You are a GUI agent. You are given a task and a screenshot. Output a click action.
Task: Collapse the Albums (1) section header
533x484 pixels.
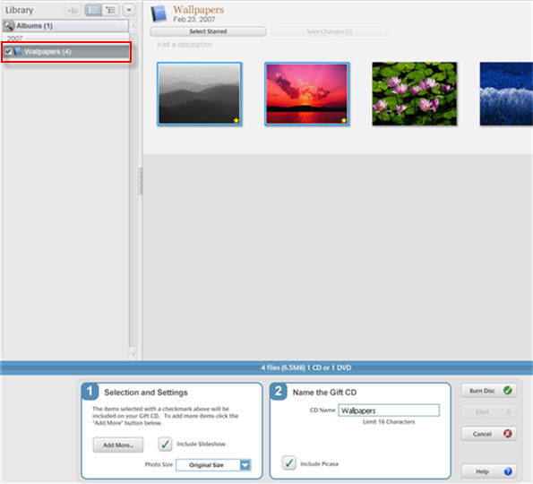pos(65,25)
